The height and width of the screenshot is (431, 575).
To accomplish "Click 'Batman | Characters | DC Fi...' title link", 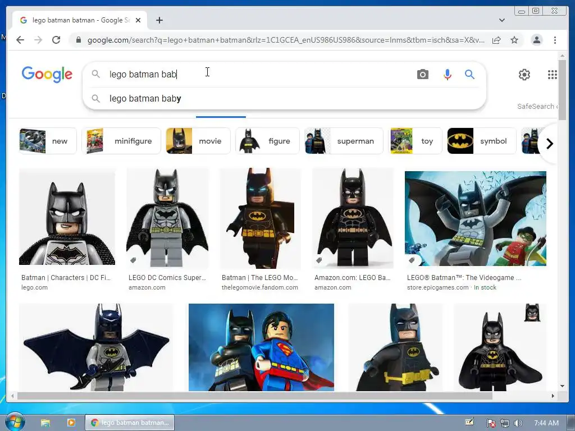I will click(x=66, y=278).
